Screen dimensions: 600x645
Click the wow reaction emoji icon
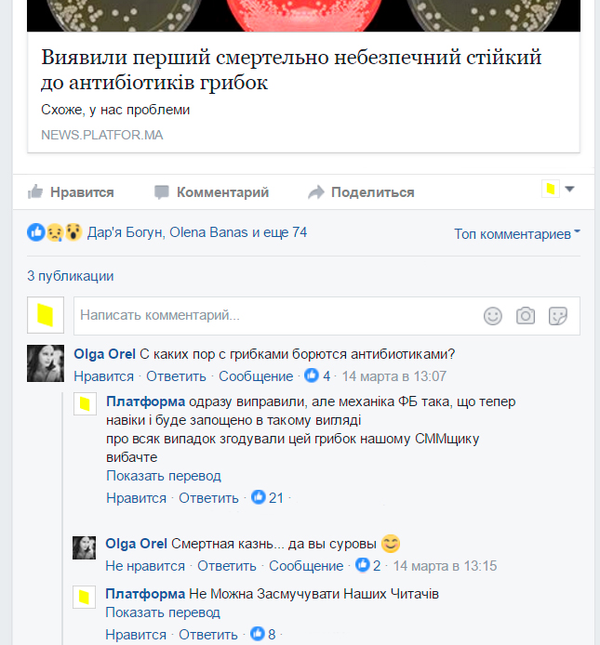point(73,232)
